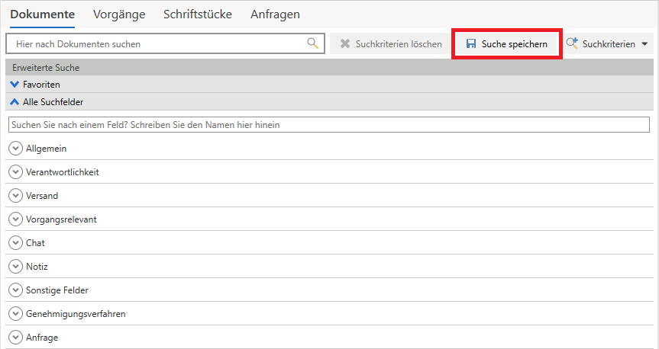Click the X icon for Suchkriterien löschen

pos(345,44)
